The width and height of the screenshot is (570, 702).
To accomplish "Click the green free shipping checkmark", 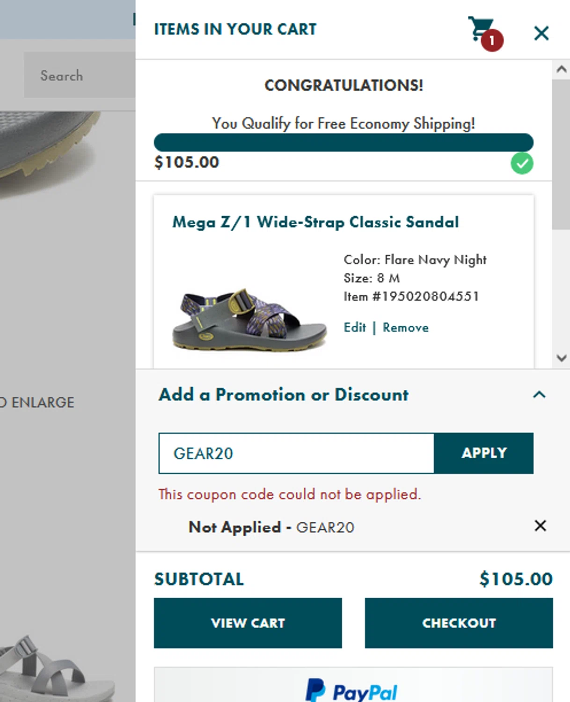I will (x=522, y=163).
